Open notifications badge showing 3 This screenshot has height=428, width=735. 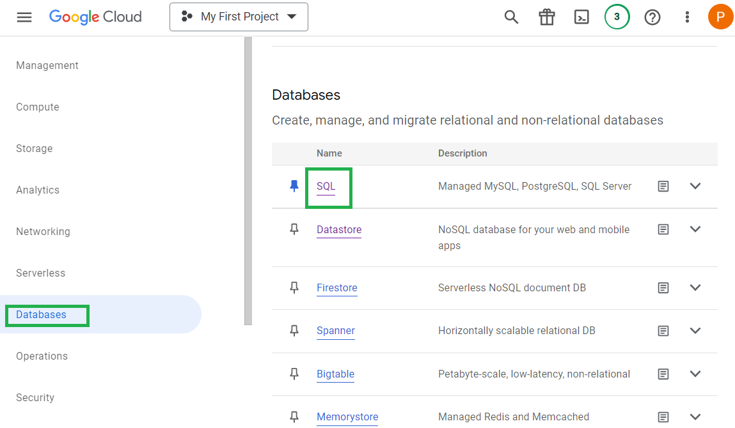617,17
